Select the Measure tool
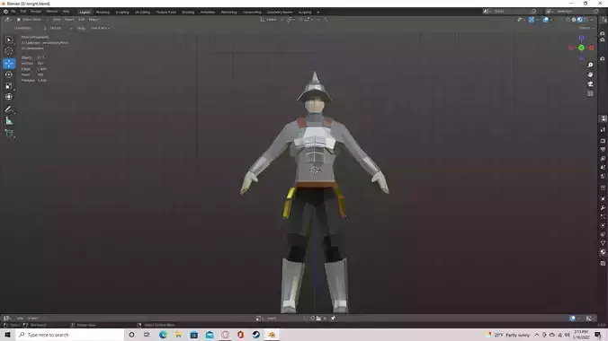Screen dimensions: 608x341 9,121
